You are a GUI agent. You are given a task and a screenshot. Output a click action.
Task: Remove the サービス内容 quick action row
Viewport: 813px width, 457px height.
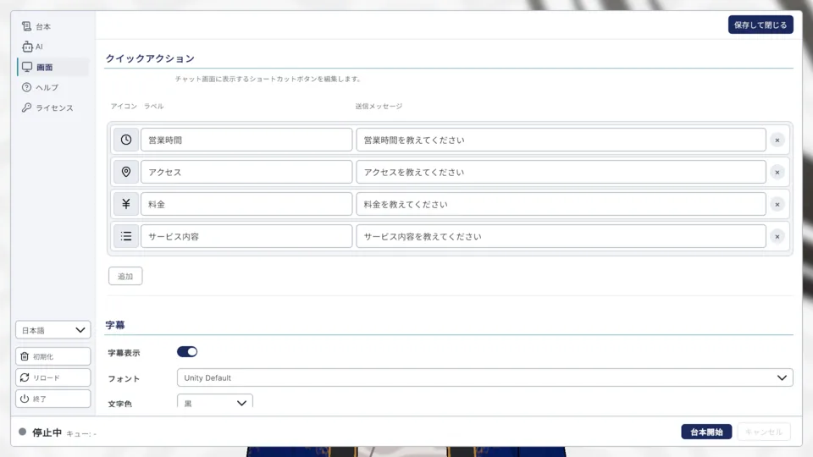pos(777,236)
